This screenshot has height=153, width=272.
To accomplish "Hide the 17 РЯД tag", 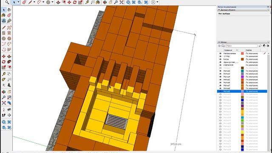I will coord(220,57).
